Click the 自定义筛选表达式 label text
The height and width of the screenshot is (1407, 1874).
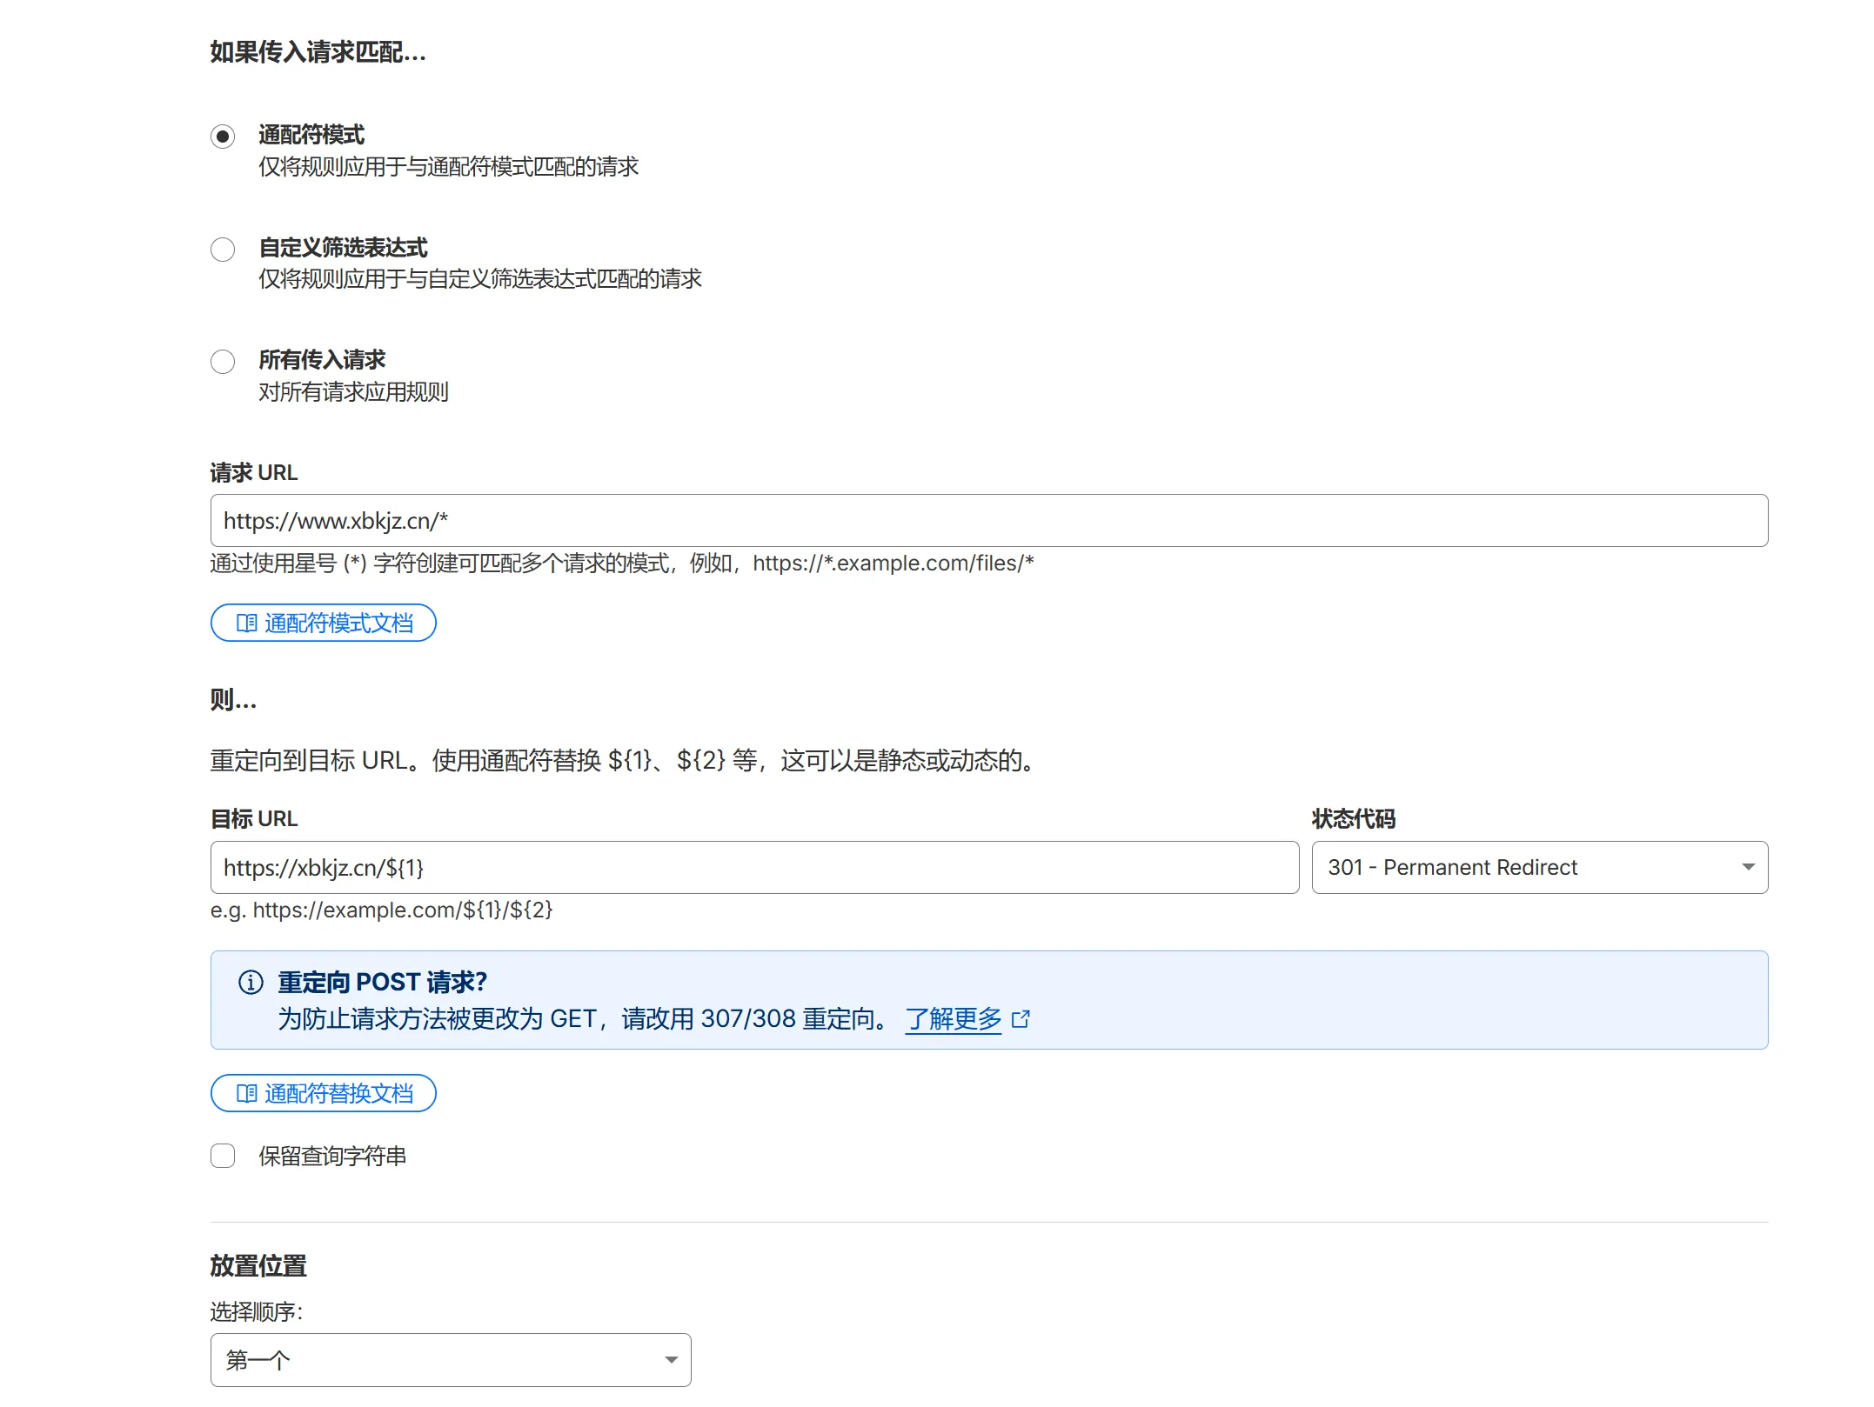coord(344,248)
